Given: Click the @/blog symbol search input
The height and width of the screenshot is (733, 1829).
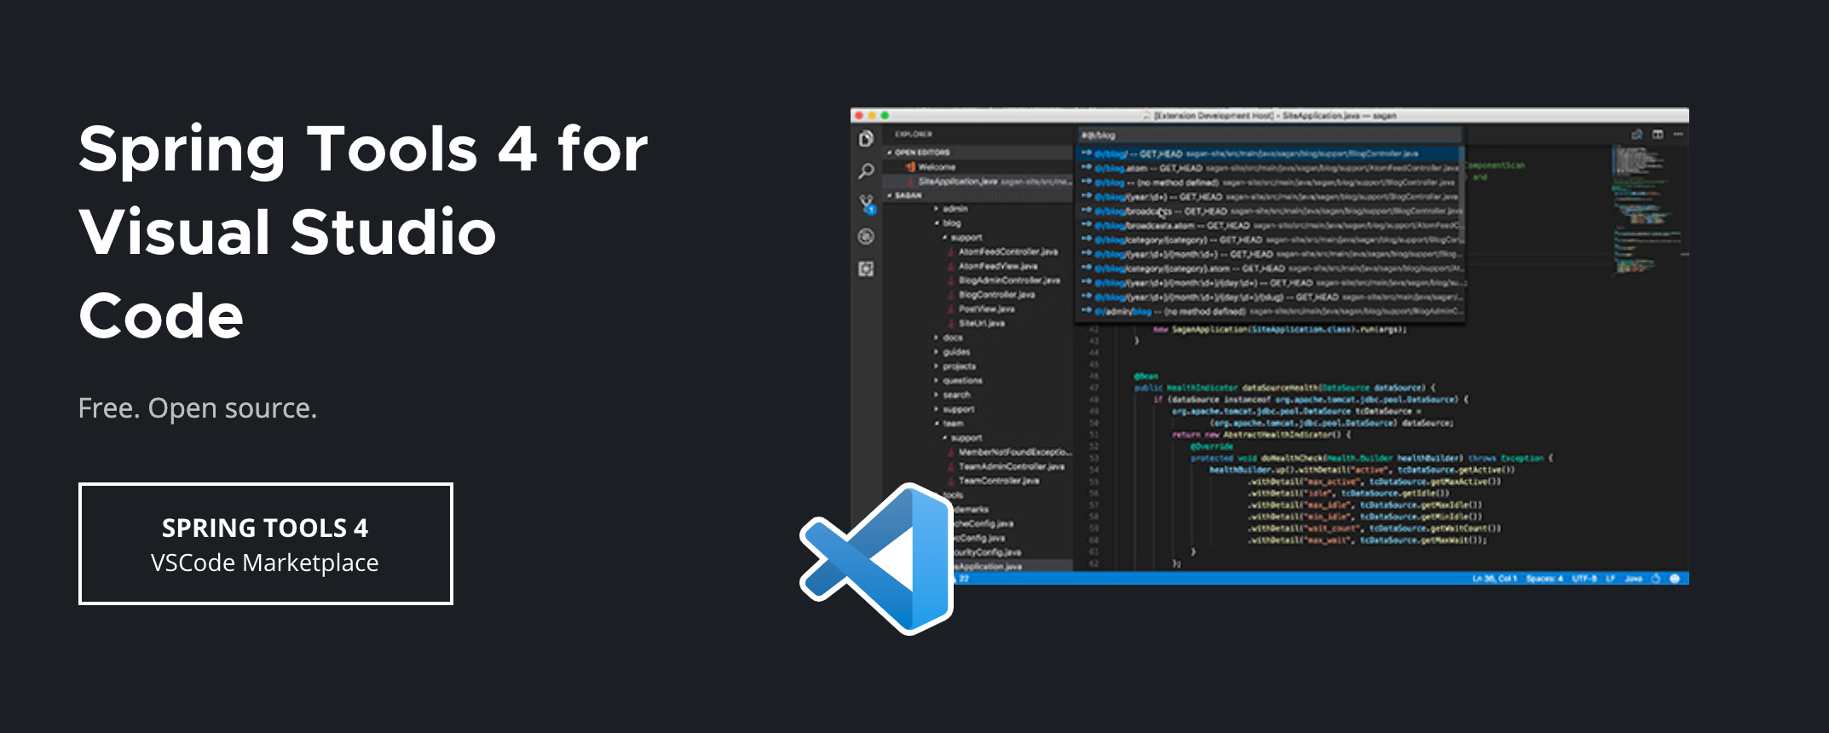Looking at the screenshot, I should tap(1269, 136).
